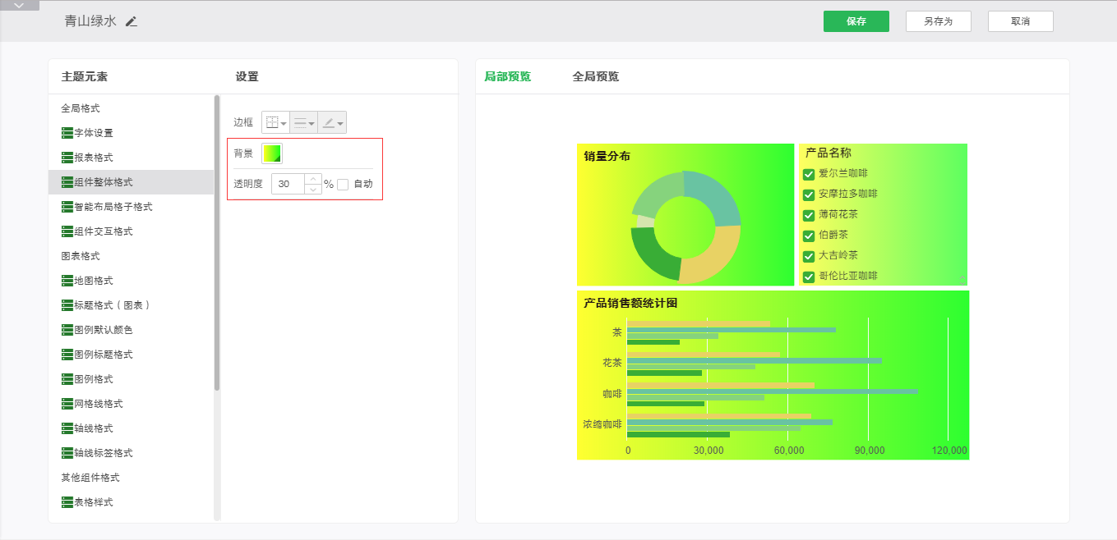The width and height of the screenshot is (1117, 540).
Task: Enable the 自动 transparency checkbox
Action: (x=343, y=185)
